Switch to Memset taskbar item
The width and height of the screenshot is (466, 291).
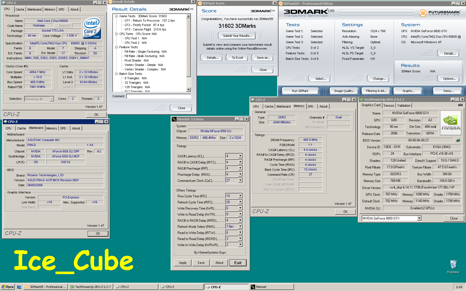coord(271,287)
